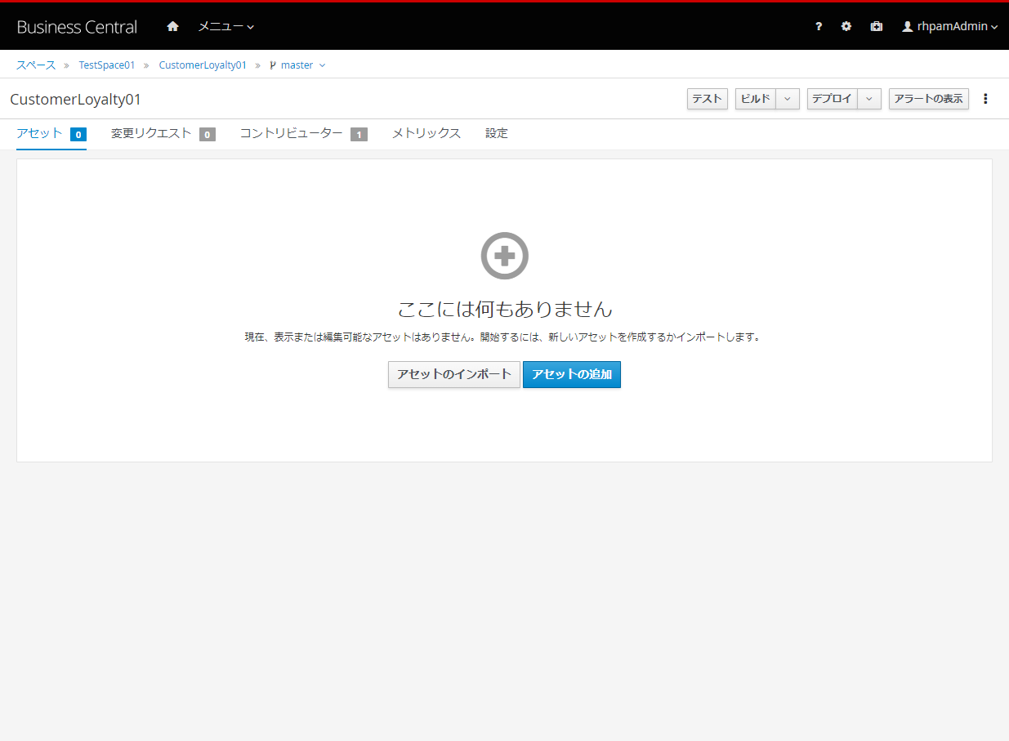The height and width of the screenshot is (741, 1009).
Task: Open the 設定 tab
Action: pyautogui.click(x=497, y=133)
